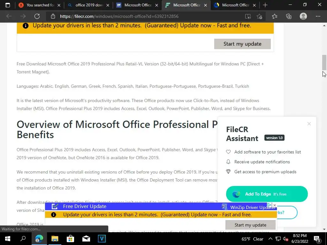Go forward to next page
The height and width of the screenshot is (245, 327).
coord(23,16)
